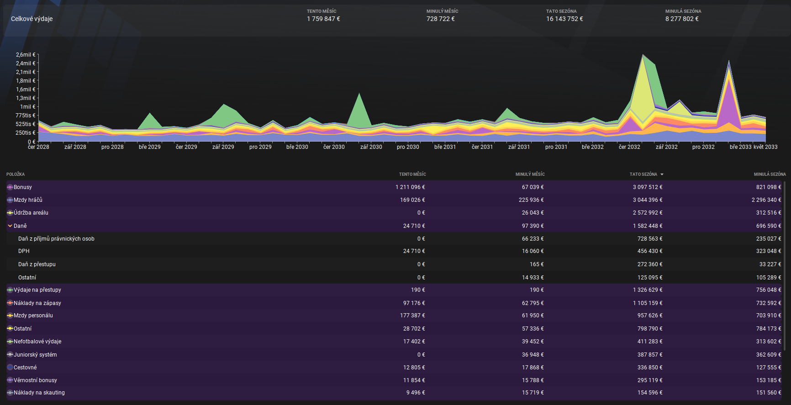Click the total 1 759 847 € this month
This screenshot has height=405, width=791.
coord(323,19)
